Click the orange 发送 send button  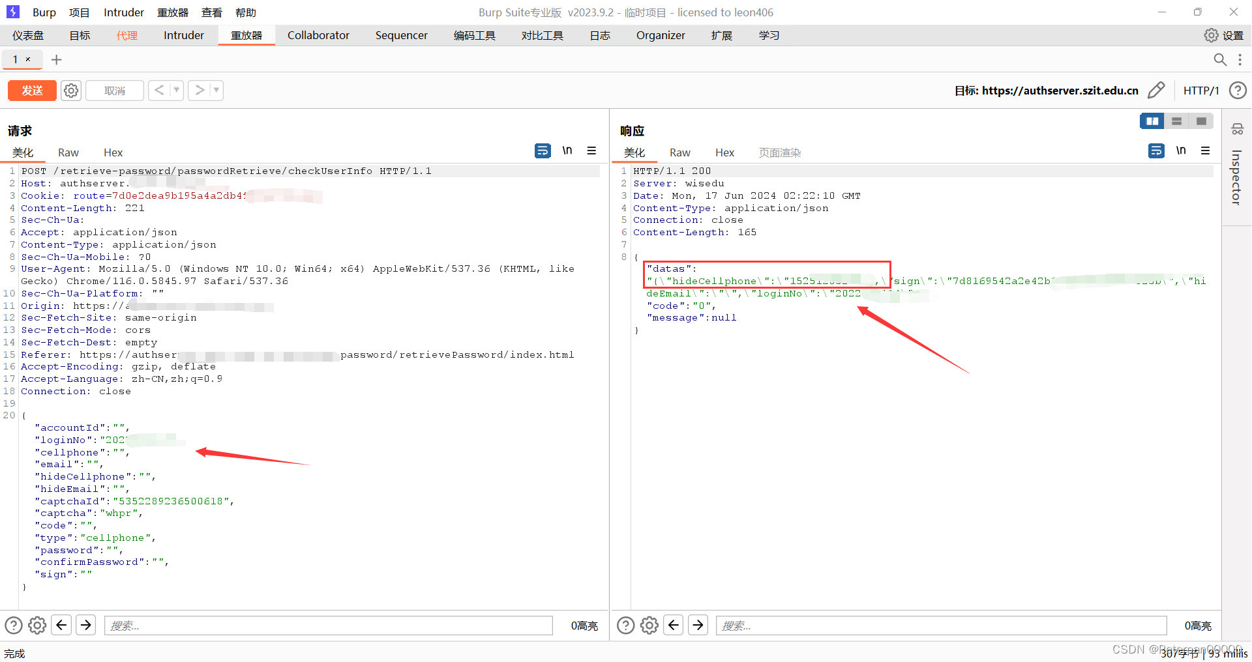point(32,91)
